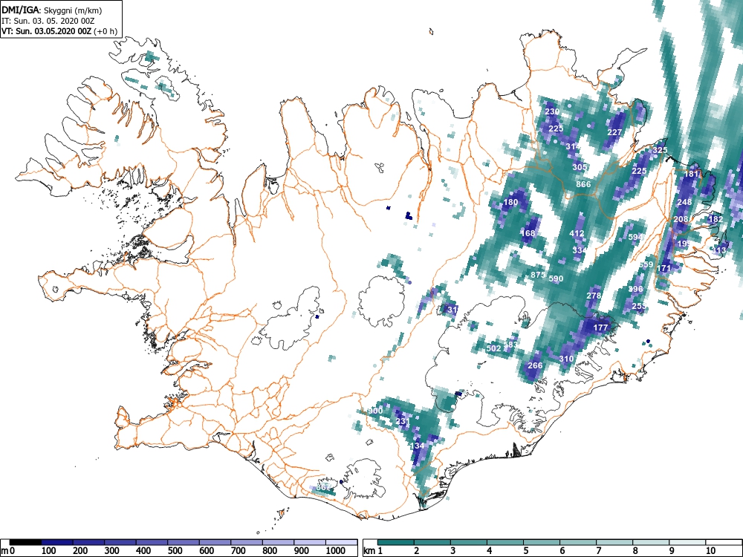Click the swatch between 9 and 10 km
The height and width of the screenshot is (557, 743).
coord(687,542)
